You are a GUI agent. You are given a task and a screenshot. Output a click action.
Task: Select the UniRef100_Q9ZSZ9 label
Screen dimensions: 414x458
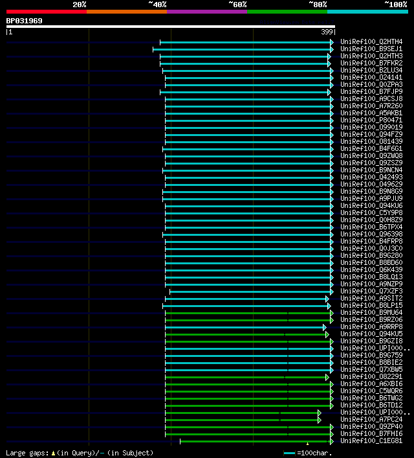(371, 163)
